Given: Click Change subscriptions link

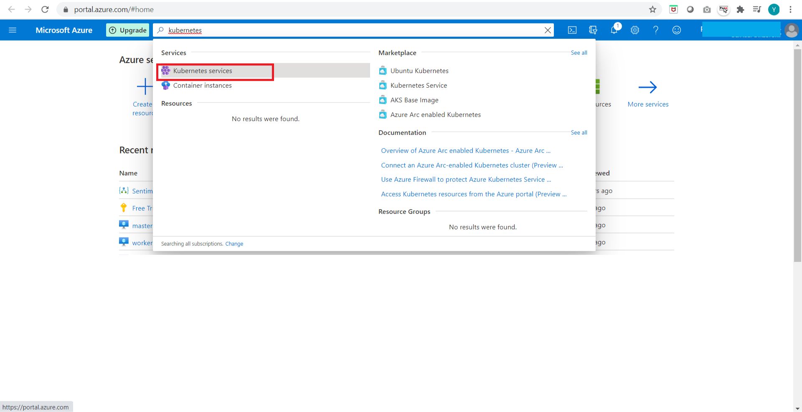Looking at the screenshot, I should tap(234, 244).
